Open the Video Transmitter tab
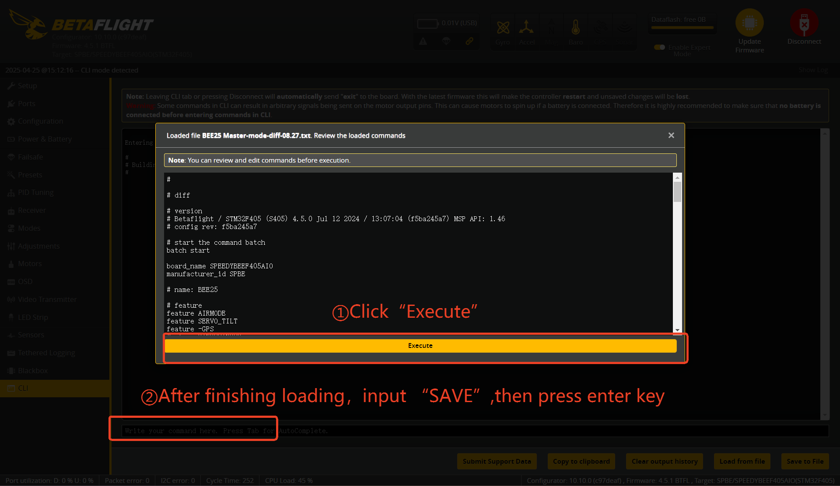Screen dimensions: 840x486 tap(55, 299)
